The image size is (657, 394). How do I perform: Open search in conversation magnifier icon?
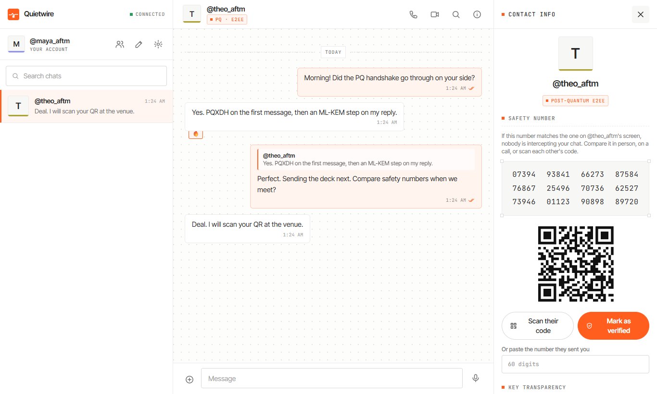[x=456, y=14]
